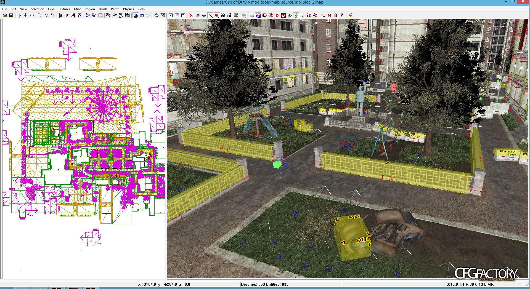Click the Cycle Layer icon
The image size is (530, 289).
(x=127, y=15)
